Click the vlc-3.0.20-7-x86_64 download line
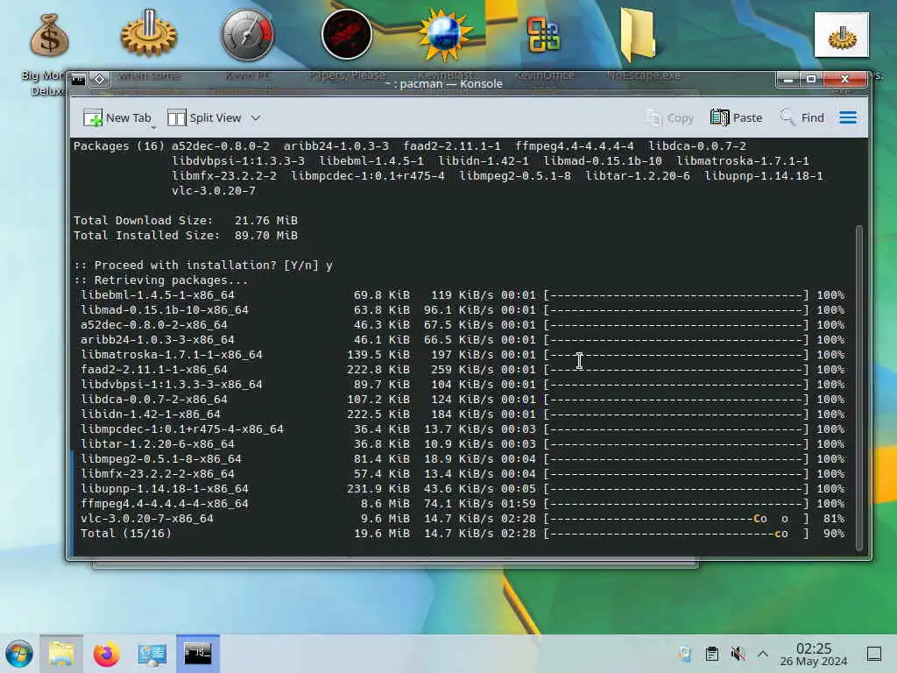The image size is (897, 673). click(x=463, y=519)
